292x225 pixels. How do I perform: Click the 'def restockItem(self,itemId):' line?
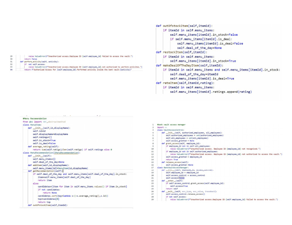[x=181, y=52]
